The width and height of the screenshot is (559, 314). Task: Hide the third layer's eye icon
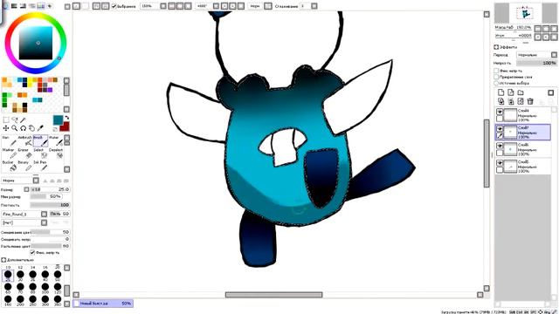coord(500,146)
